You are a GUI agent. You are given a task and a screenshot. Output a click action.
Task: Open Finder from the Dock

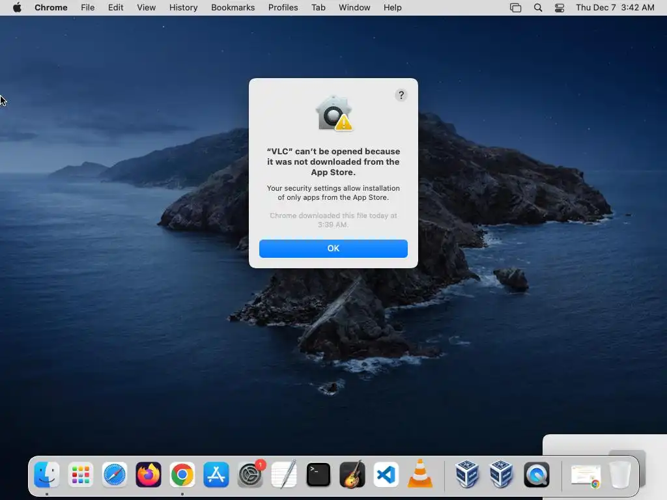46,475
